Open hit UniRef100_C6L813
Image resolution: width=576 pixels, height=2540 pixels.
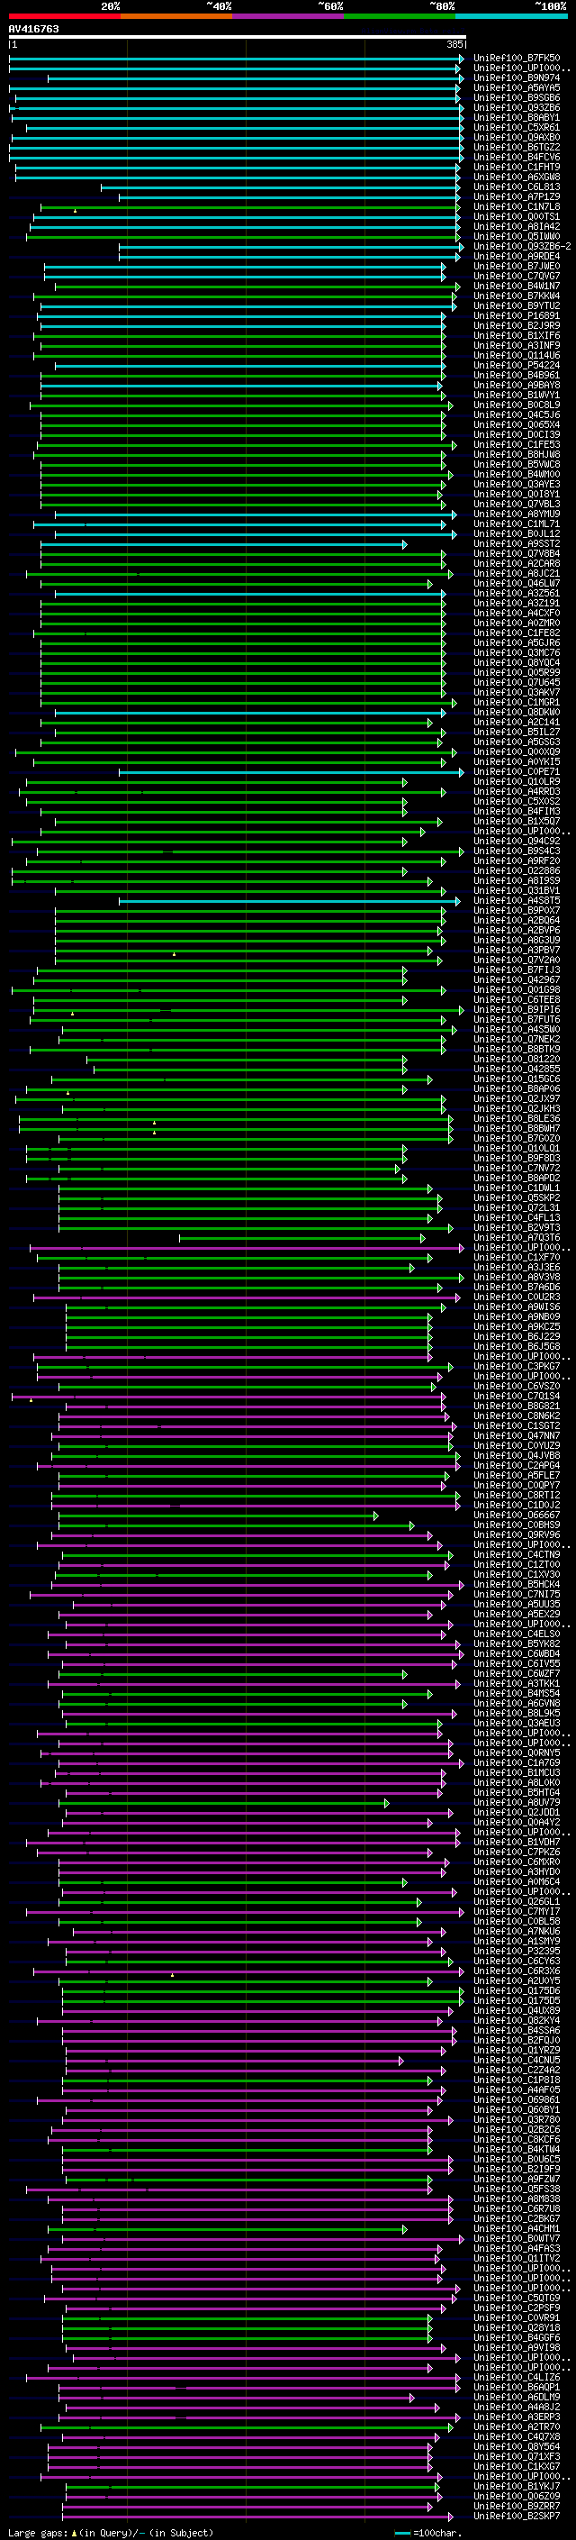click(516, 187)
